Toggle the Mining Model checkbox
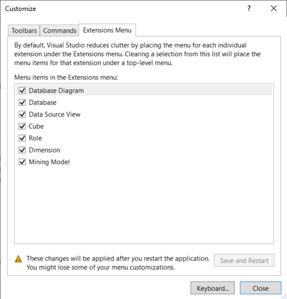The image size is (287, 299). [22, 162]
